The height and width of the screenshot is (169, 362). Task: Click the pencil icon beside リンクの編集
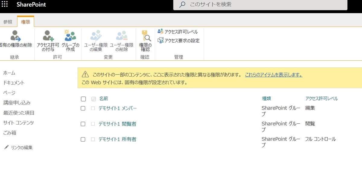tap(6, 147)
